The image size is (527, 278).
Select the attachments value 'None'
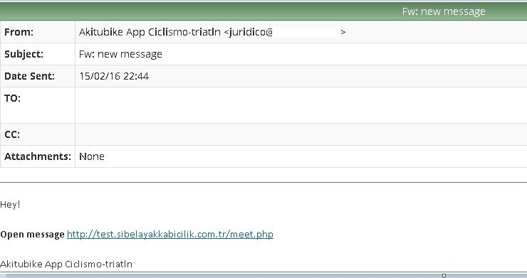[92, 156]
